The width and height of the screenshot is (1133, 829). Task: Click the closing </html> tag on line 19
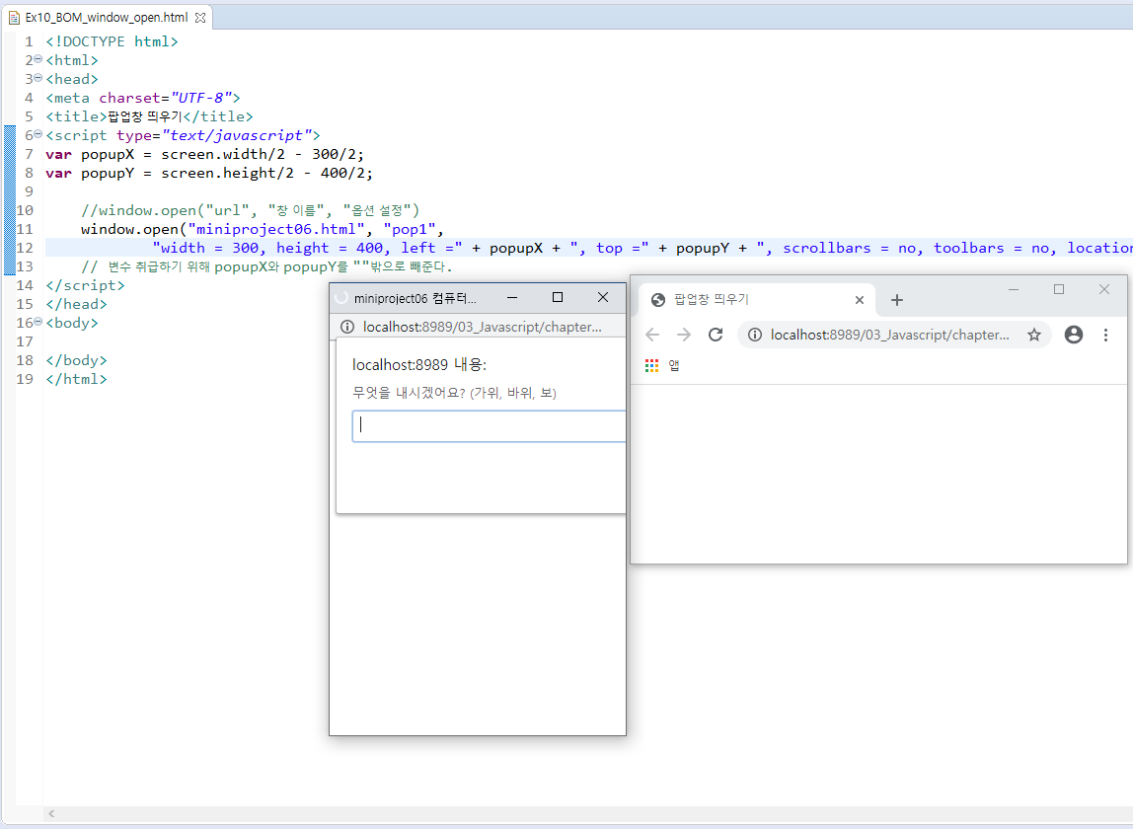pos(76,379)
